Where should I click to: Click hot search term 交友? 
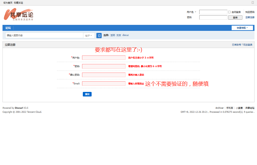tap(119, 35)
